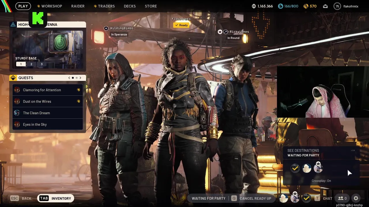The width and height of the screenshot is (369, 207).
Task: Open flakofrmtx profile name in header
Action: point(351,6)
